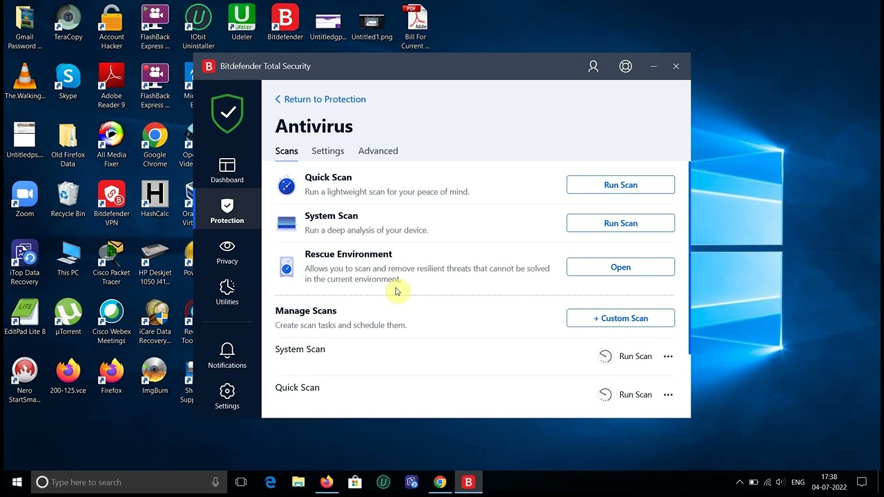Open the Bitdefender support lifebuoy icon
Image resolution: width=884 pixels, height=497 pixels.
(x=626, y=66)
